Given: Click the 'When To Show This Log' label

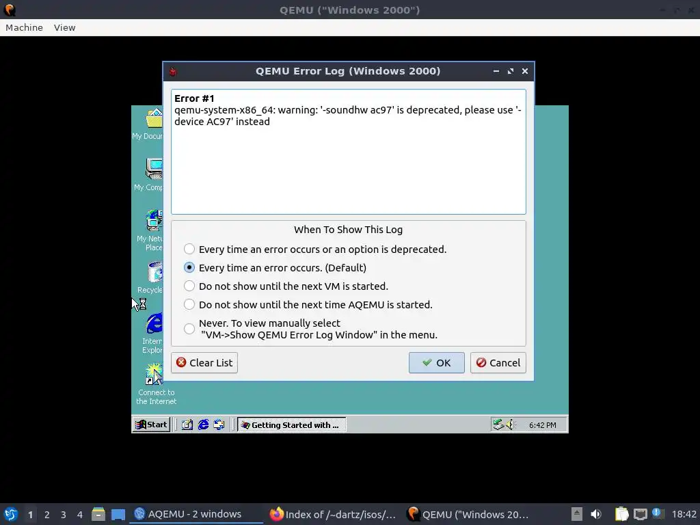Looking at the screenshot, I should [x=348, y=230].
